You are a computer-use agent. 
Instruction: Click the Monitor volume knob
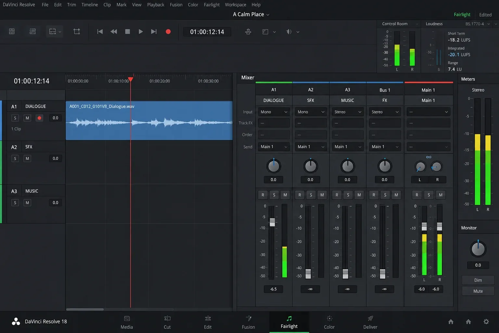point(478,249)
